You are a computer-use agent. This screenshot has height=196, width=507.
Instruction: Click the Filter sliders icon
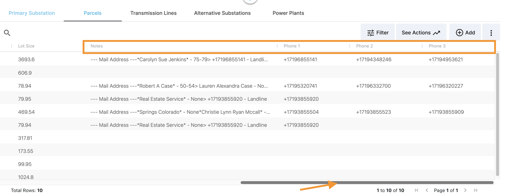coord(370,32)
